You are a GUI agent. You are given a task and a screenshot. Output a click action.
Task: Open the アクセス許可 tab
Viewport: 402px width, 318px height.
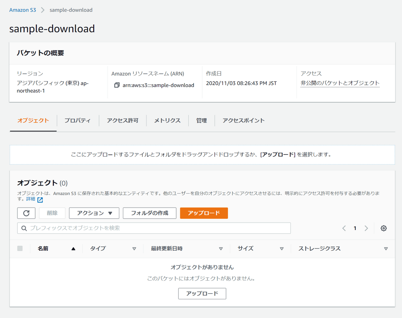point(123,121)
